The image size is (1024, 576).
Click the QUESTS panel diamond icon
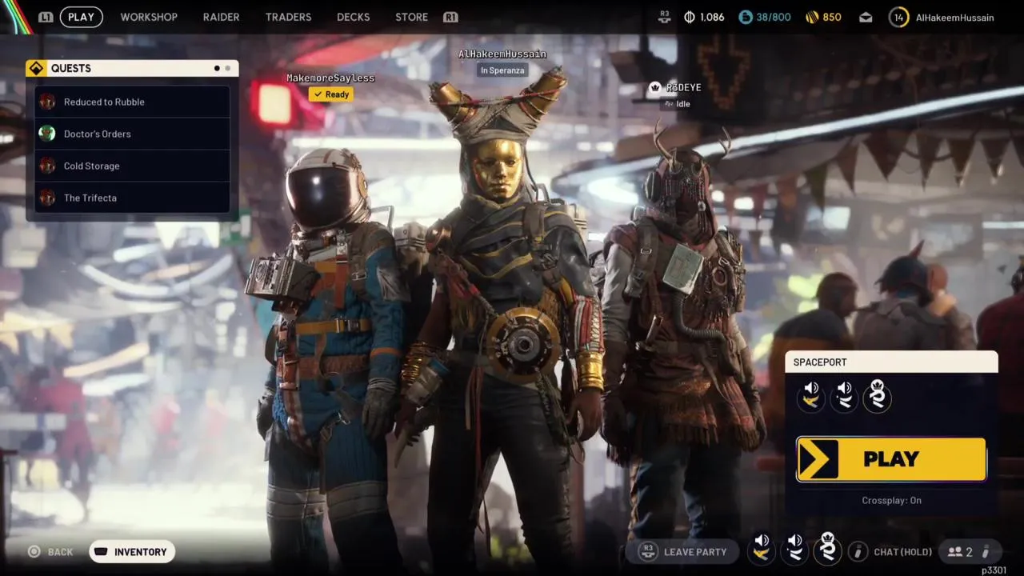(36, 68)
